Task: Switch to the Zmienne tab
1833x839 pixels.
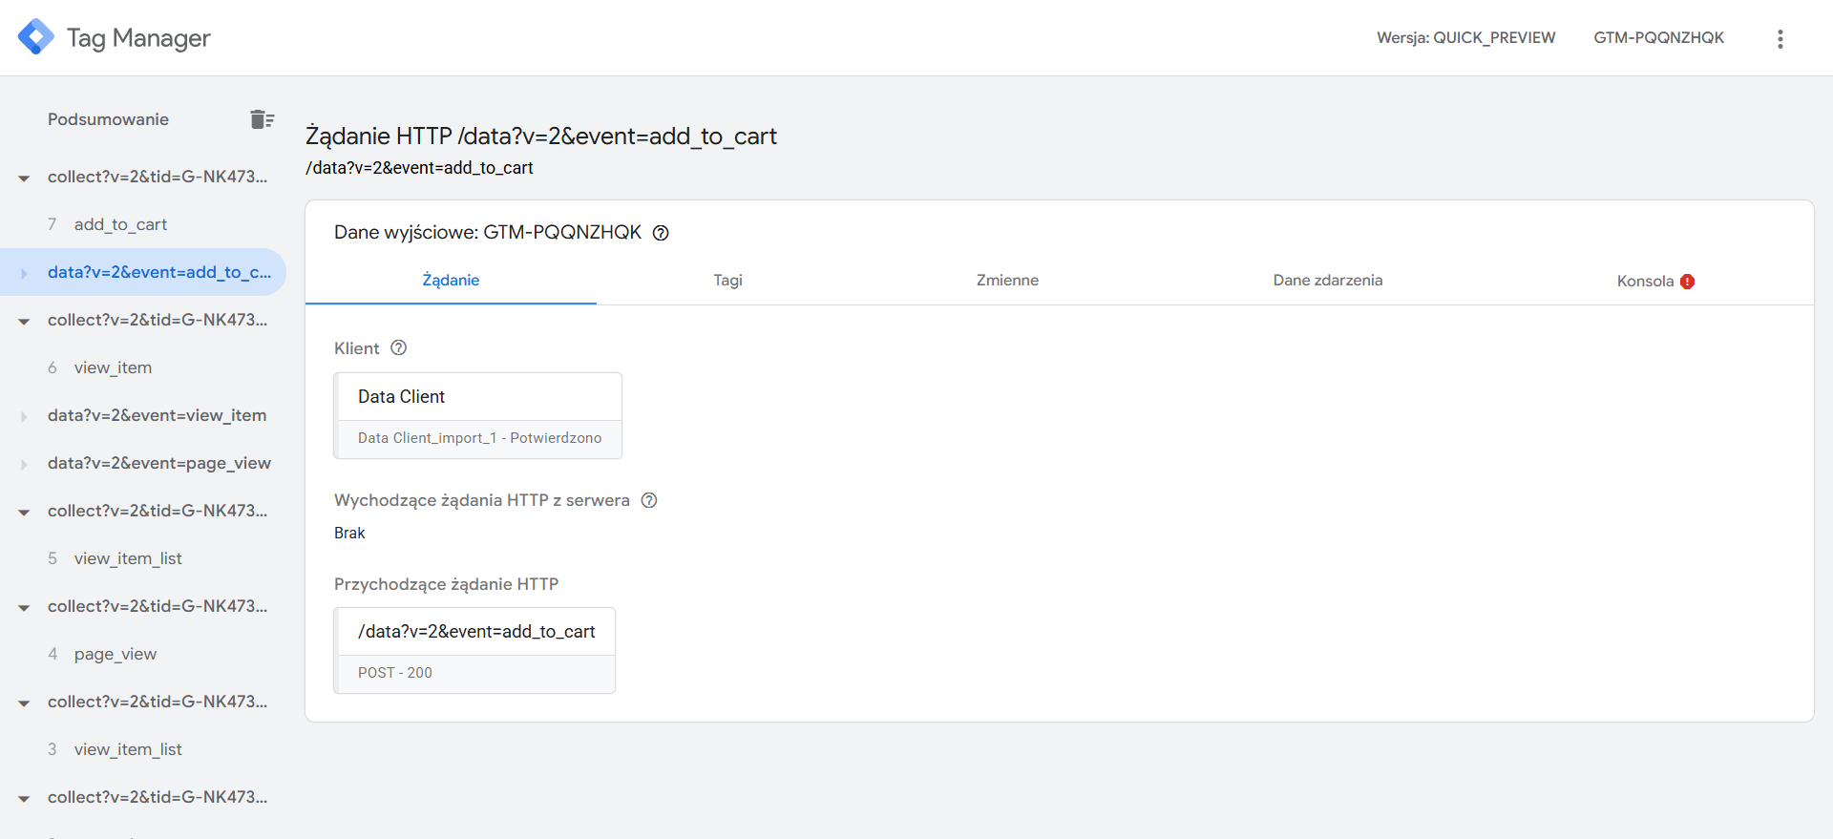Action: 1007,281
